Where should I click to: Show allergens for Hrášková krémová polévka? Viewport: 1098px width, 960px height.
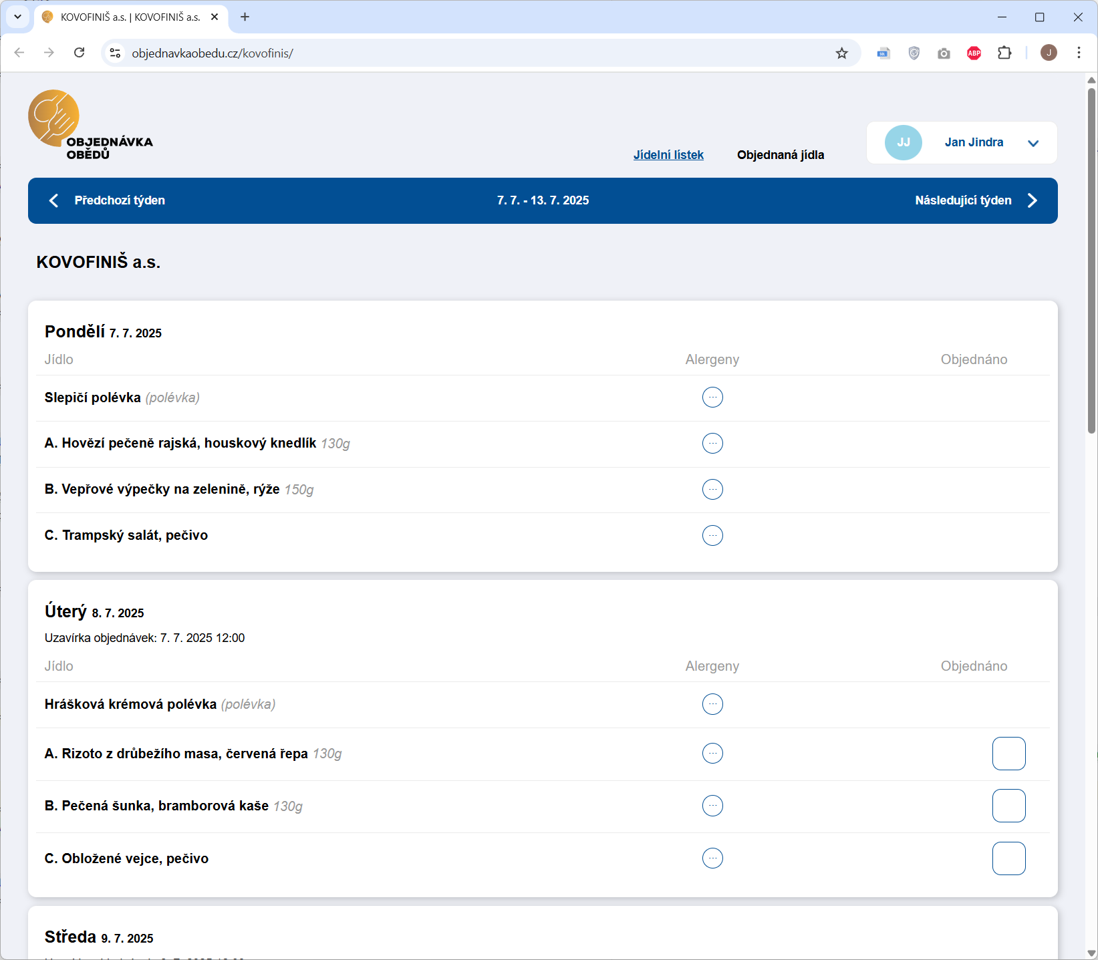(x=712, y=704)
